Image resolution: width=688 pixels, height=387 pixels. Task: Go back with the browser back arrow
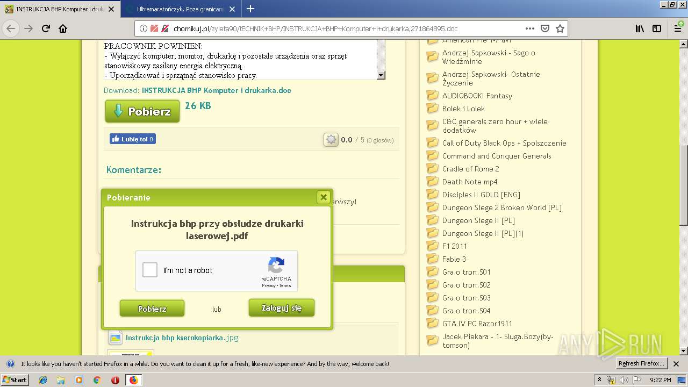[11, 28]
